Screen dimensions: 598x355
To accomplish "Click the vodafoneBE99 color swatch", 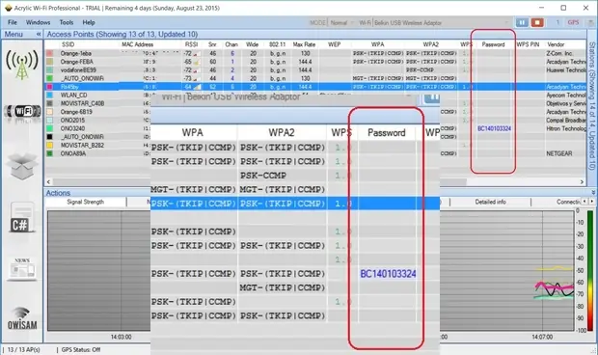I will (x=49, y=70).
